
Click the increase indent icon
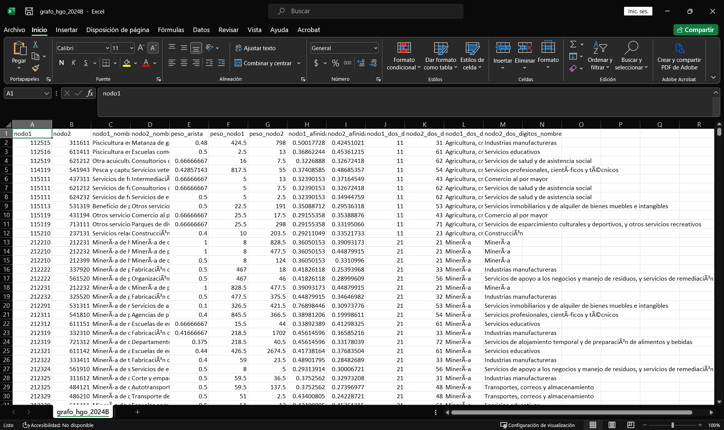point(221,63)
